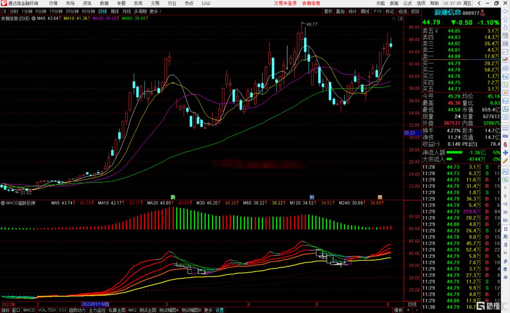Click 标记 button in chart toolbar

tap(390, 12)
